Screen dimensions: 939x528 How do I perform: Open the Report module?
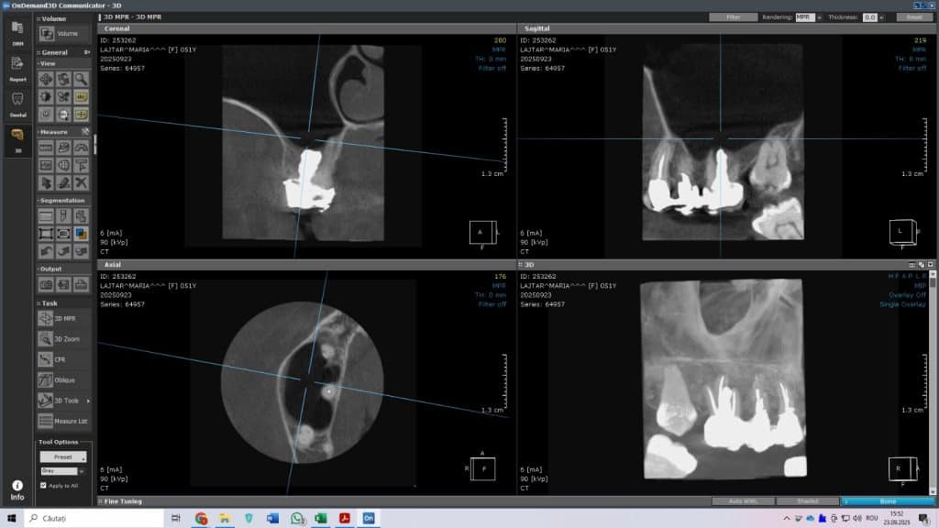click(x=16, y=71)
